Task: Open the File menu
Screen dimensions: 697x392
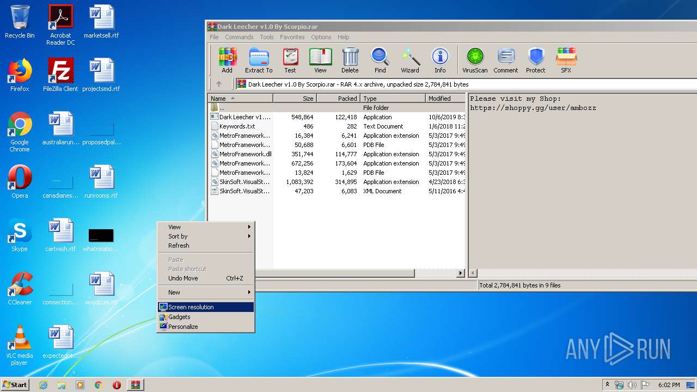Action: coord(214,37)
